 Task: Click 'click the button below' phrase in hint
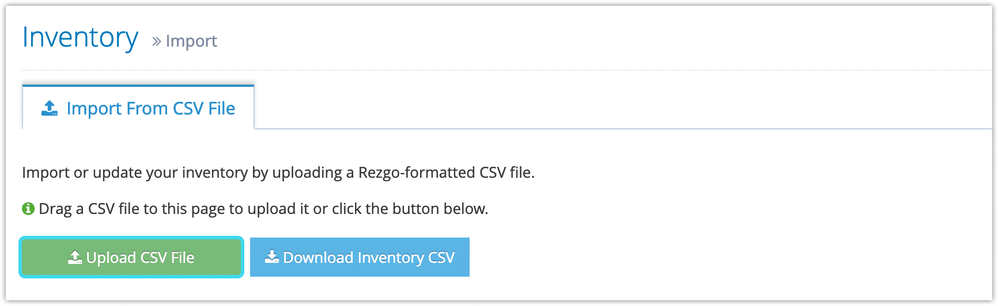(x=410, y=208)
